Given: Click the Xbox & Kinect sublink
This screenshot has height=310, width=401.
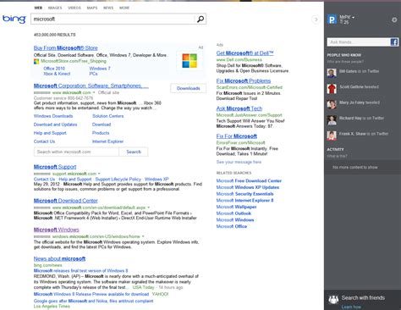Looking at the screenshot, I should pos(57,74).
